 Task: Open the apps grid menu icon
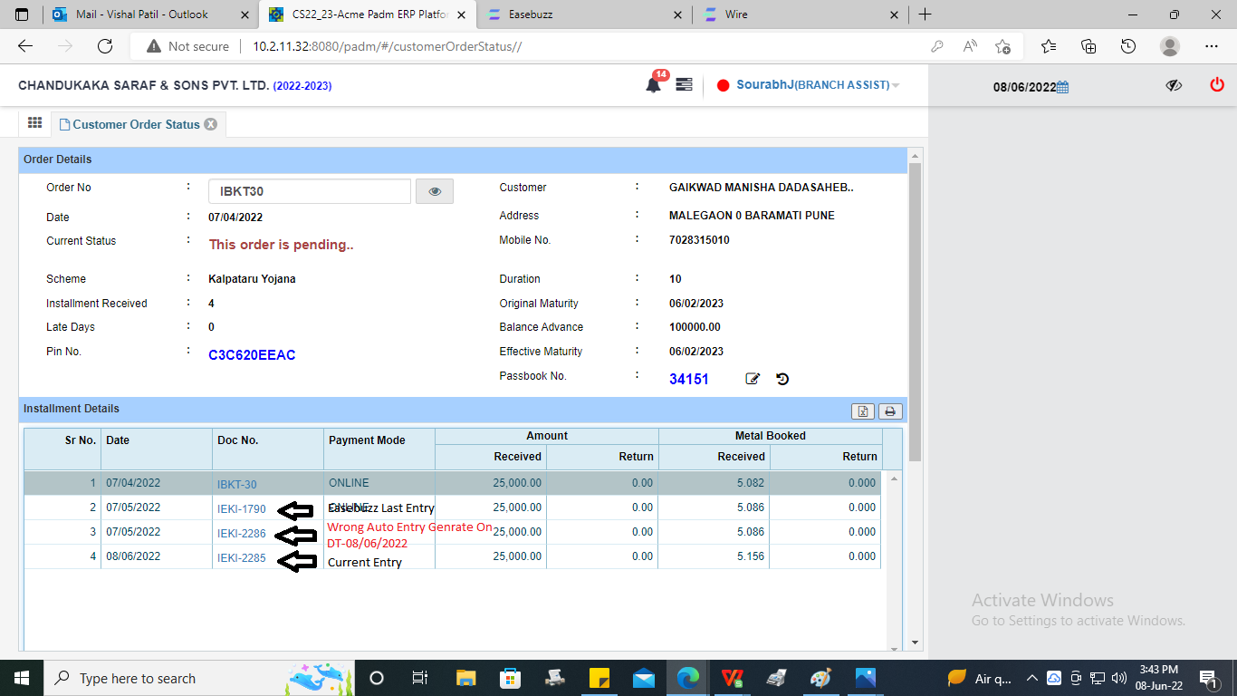34,123
